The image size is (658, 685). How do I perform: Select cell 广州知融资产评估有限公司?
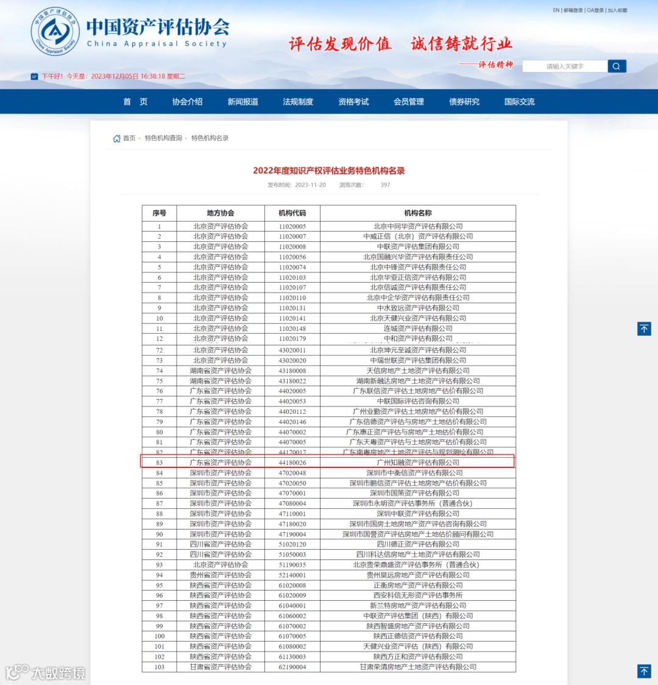click(418, 462)
